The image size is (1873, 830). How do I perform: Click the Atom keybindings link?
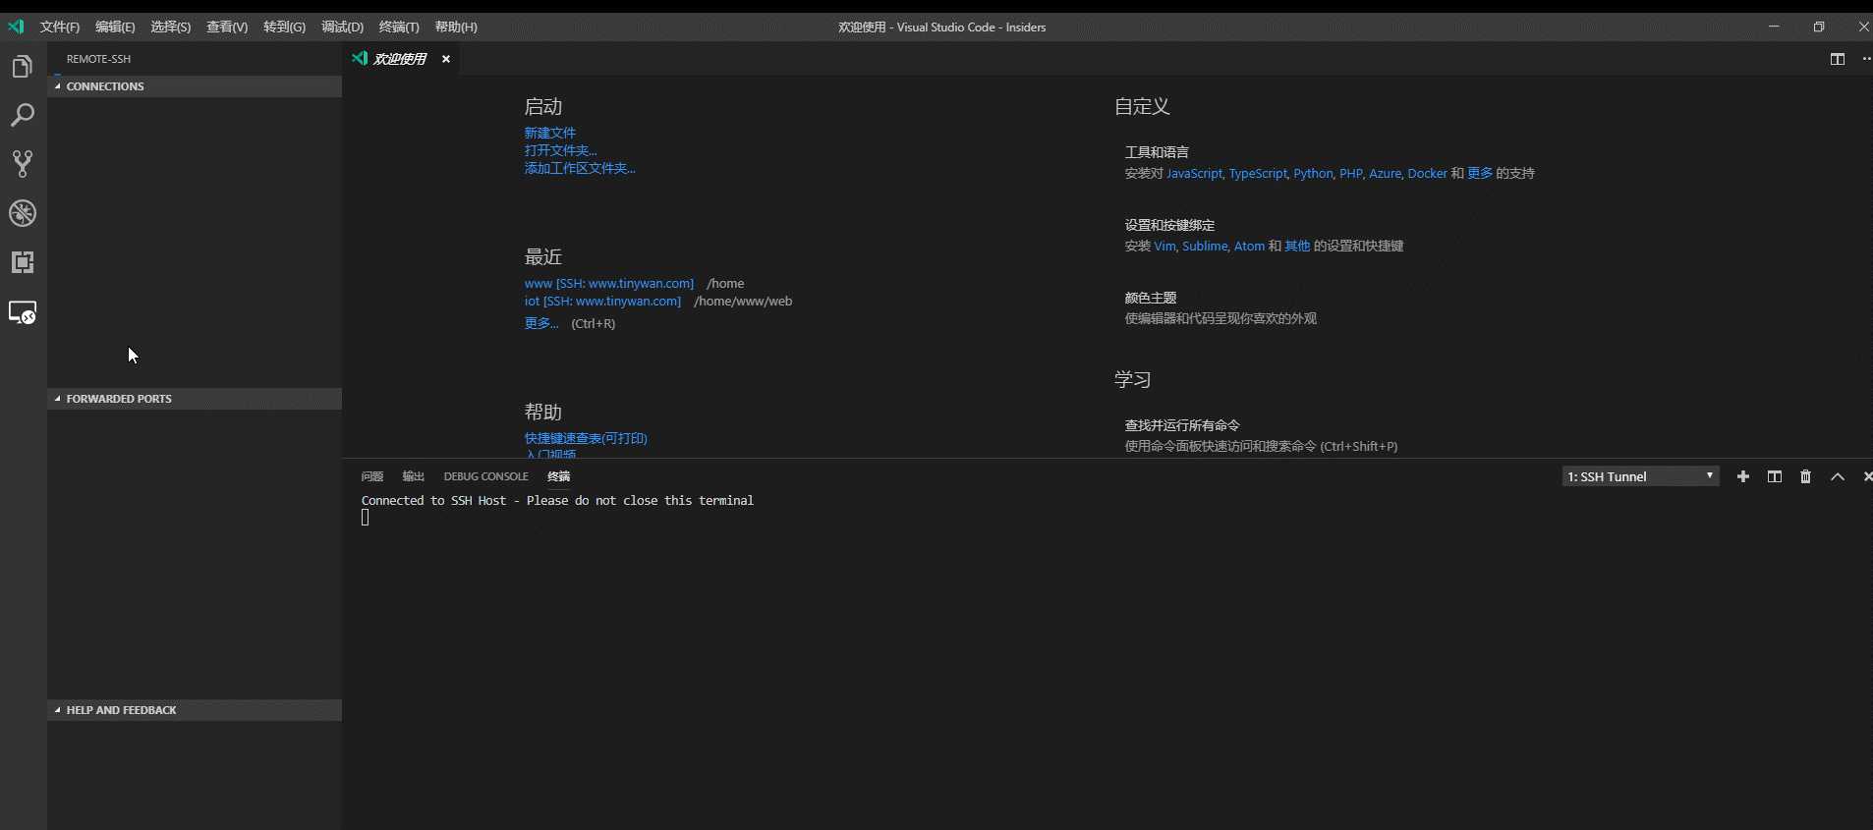tap(1249, 246)
